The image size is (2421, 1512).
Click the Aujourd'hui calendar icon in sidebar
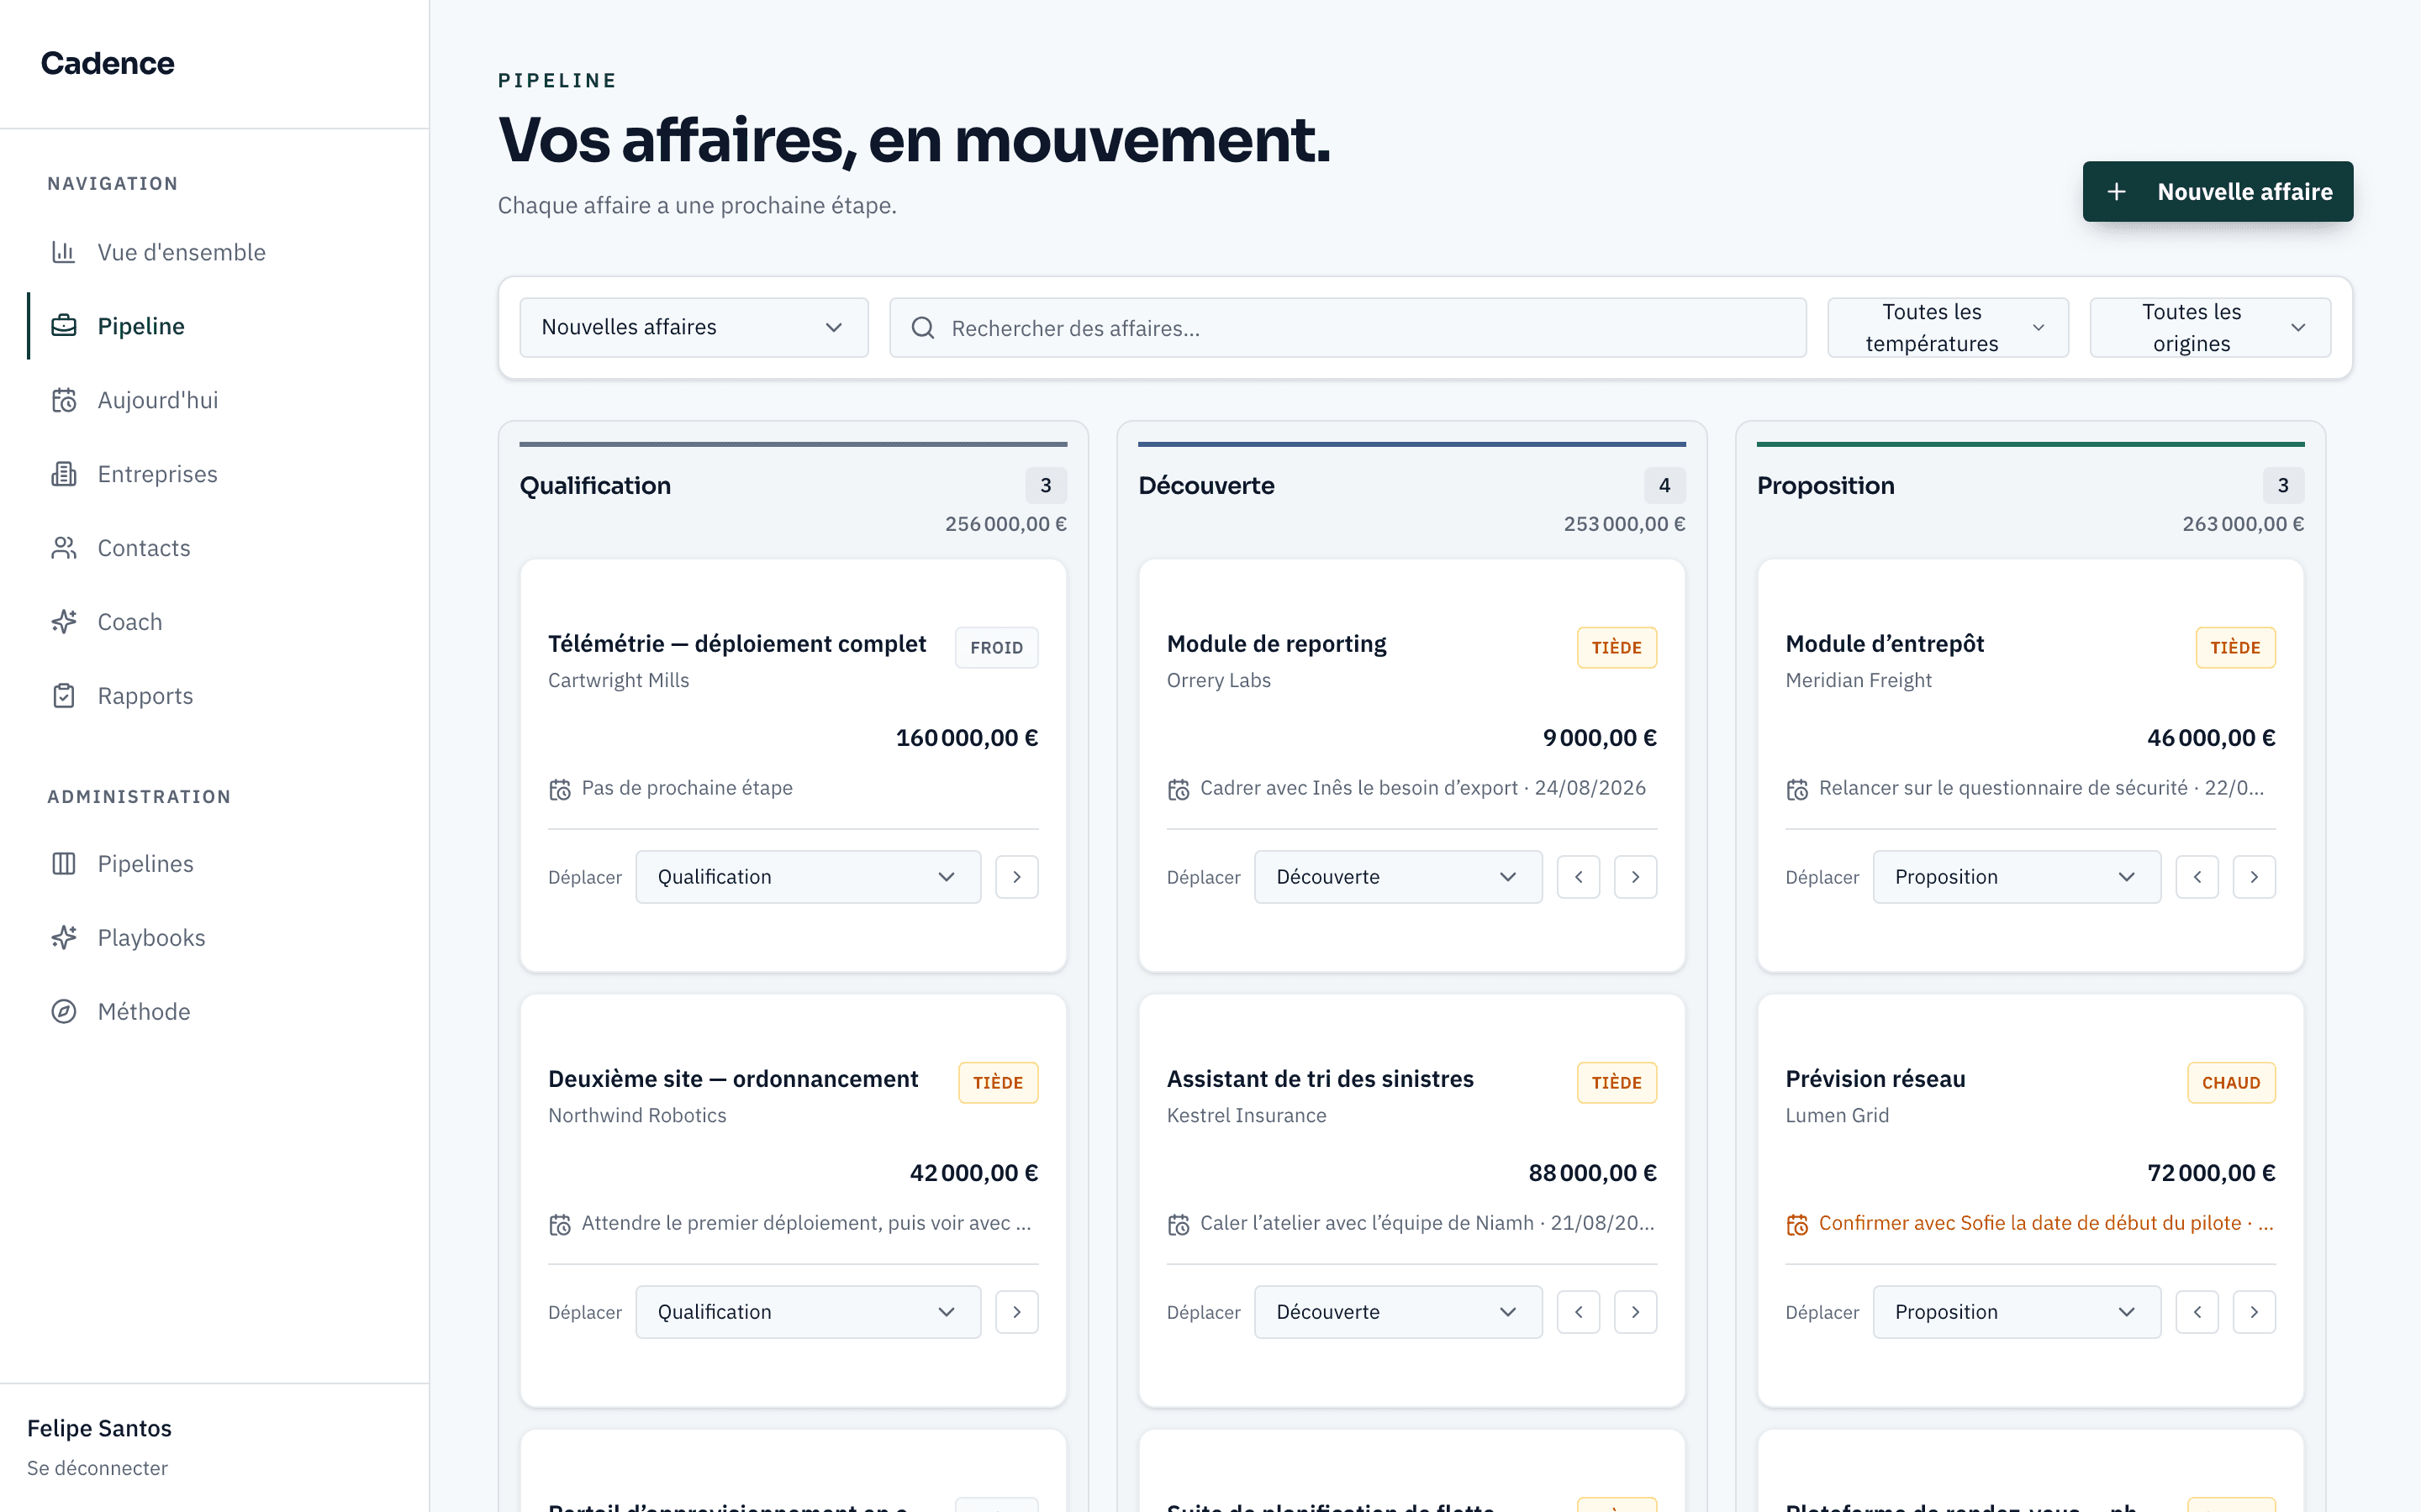(64, 400)
